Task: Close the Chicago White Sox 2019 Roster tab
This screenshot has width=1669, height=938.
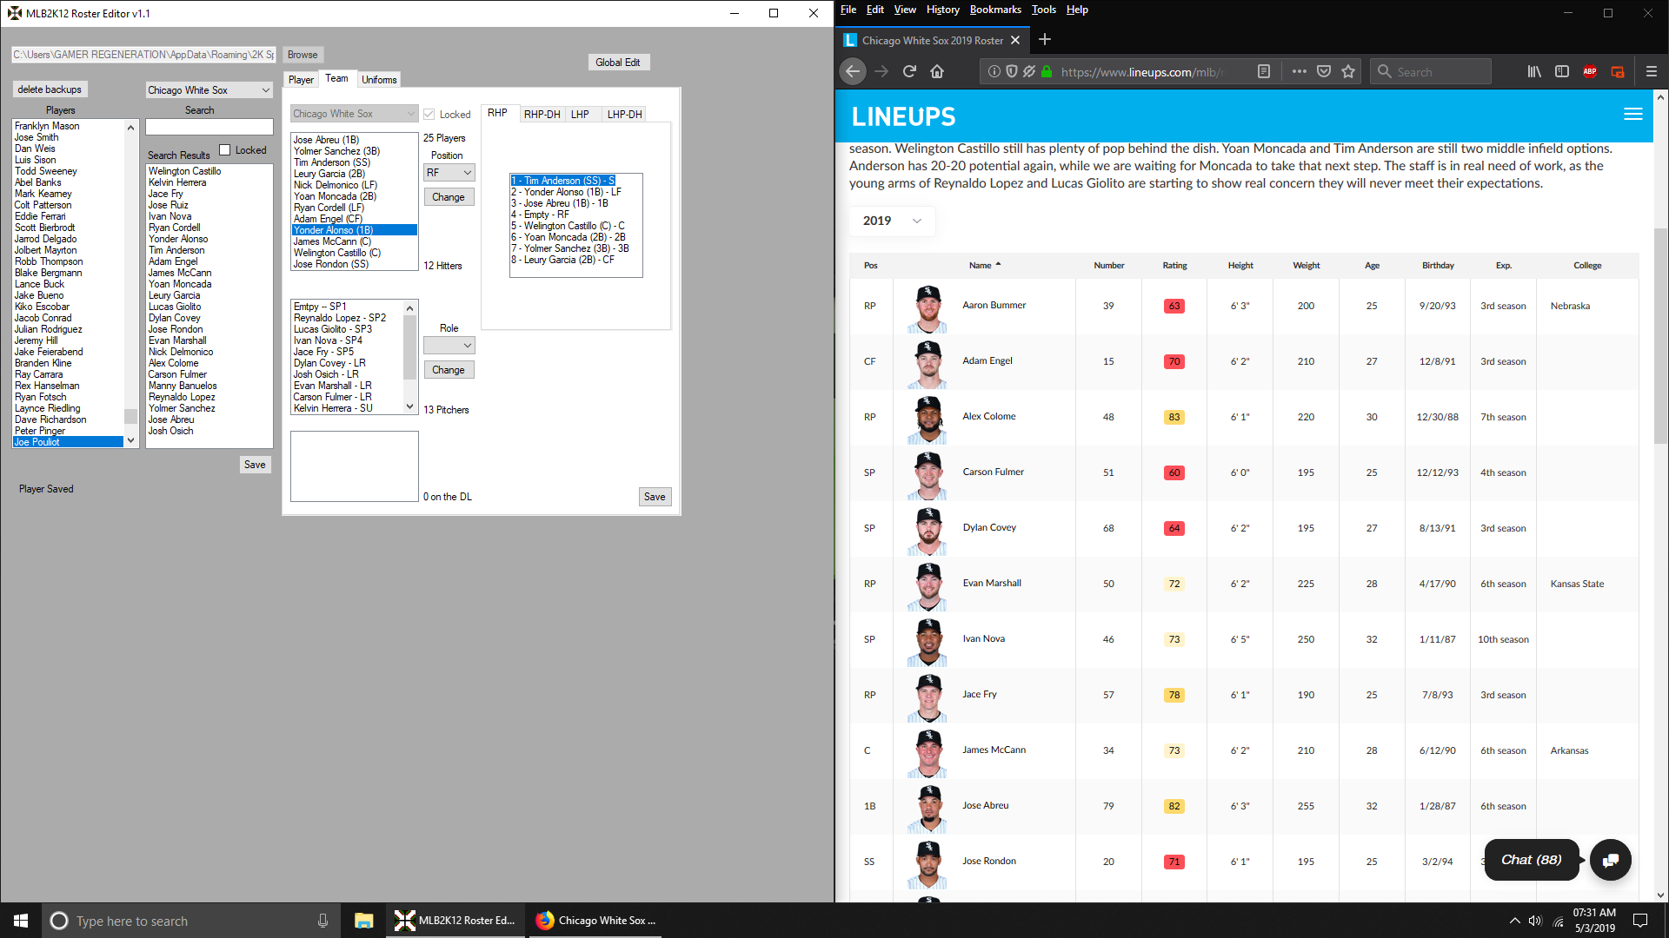Action: click(x=1014, y=40)
